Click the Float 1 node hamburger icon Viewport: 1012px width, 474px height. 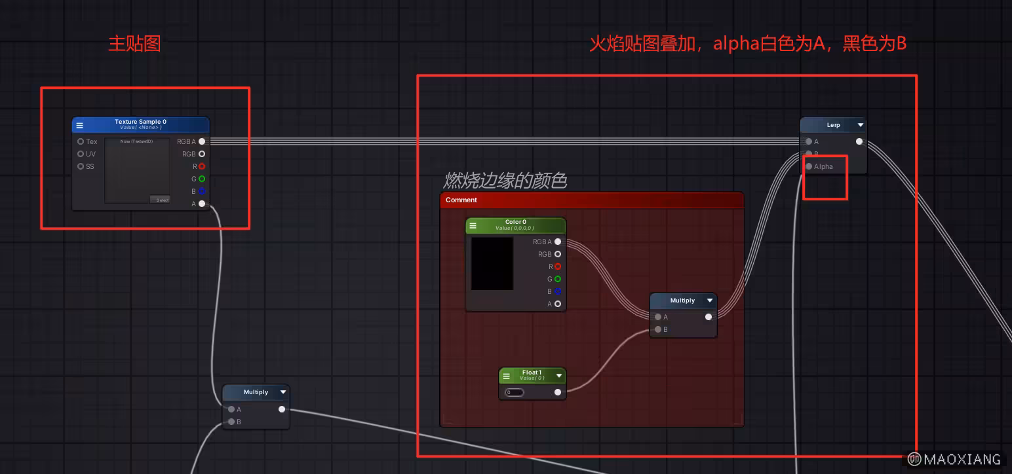tap(506, 376)
